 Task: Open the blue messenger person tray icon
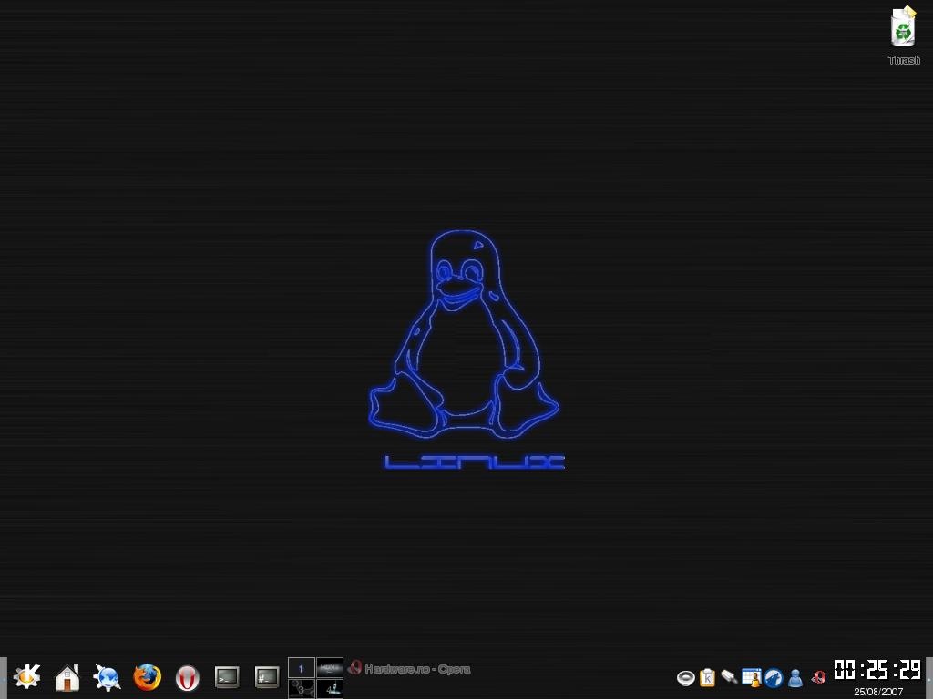coord(795,678)
